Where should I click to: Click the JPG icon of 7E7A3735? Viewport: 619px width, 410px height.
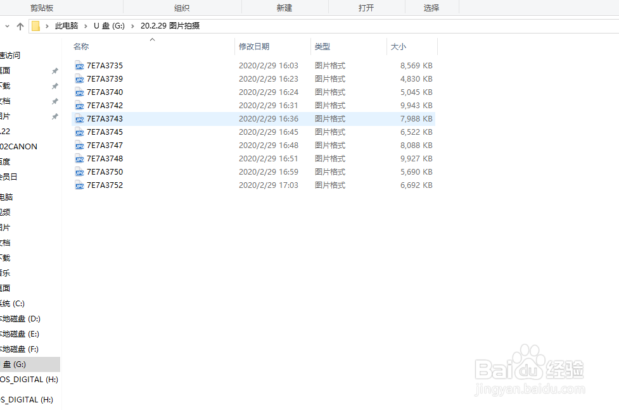pyautogui.click(x=79, y=66)
